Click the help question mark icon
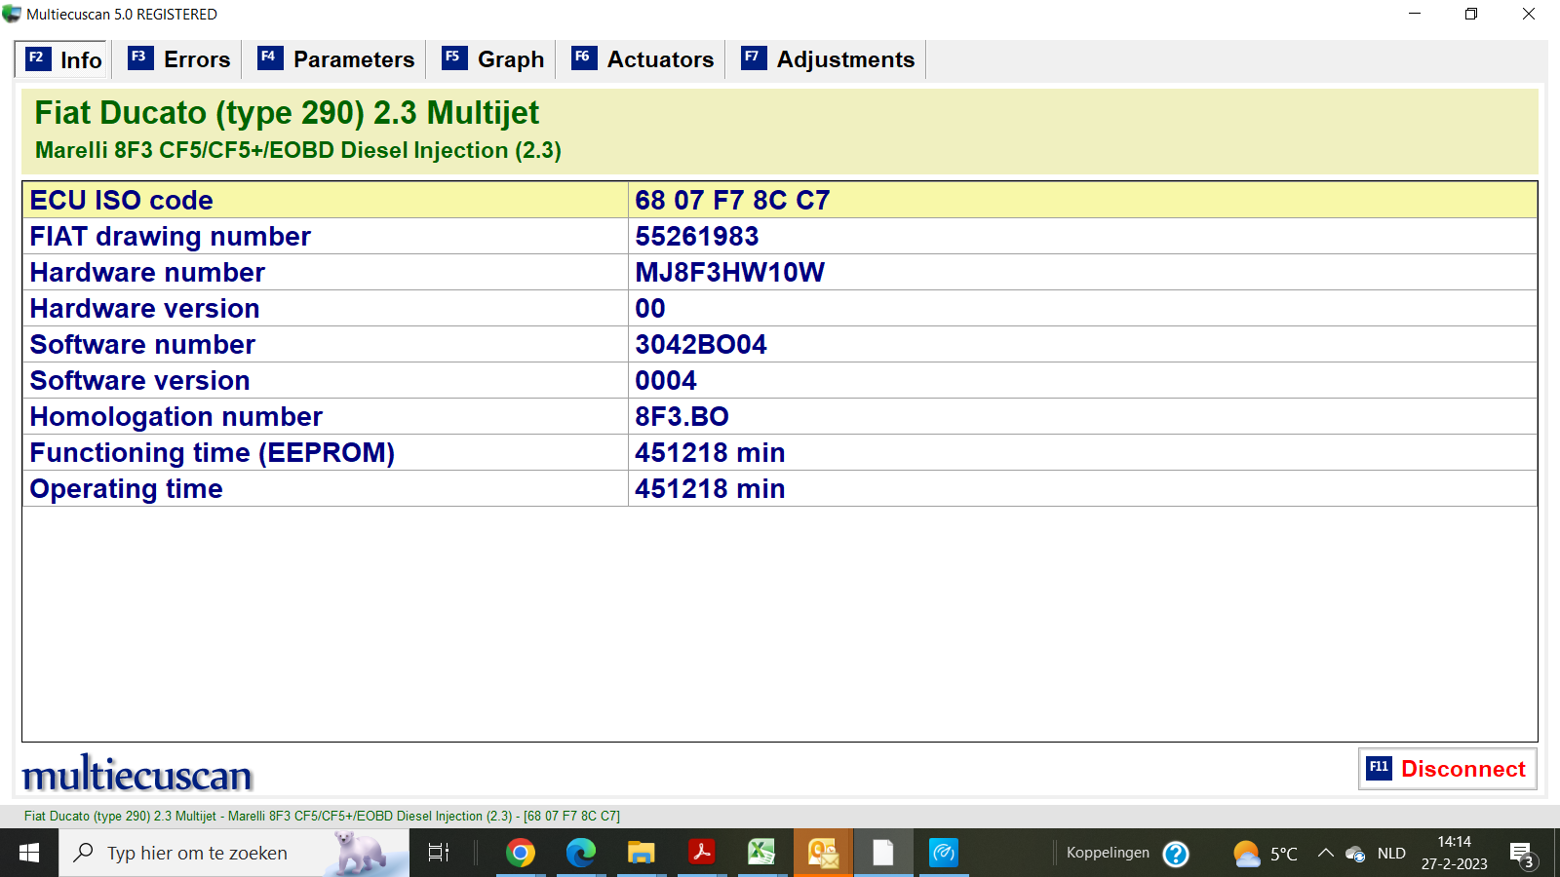This screenshot has height=877, width=1560. 1177,854
